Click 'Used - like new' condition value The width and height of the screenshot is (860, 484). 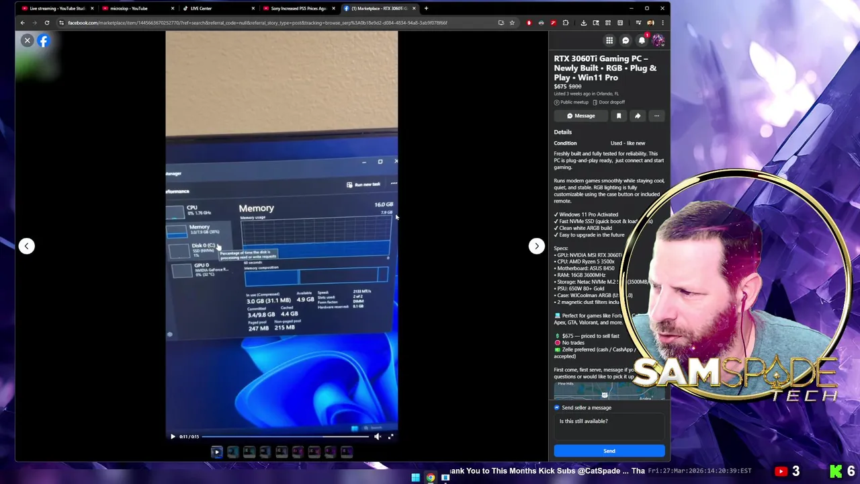pos(628,143)
